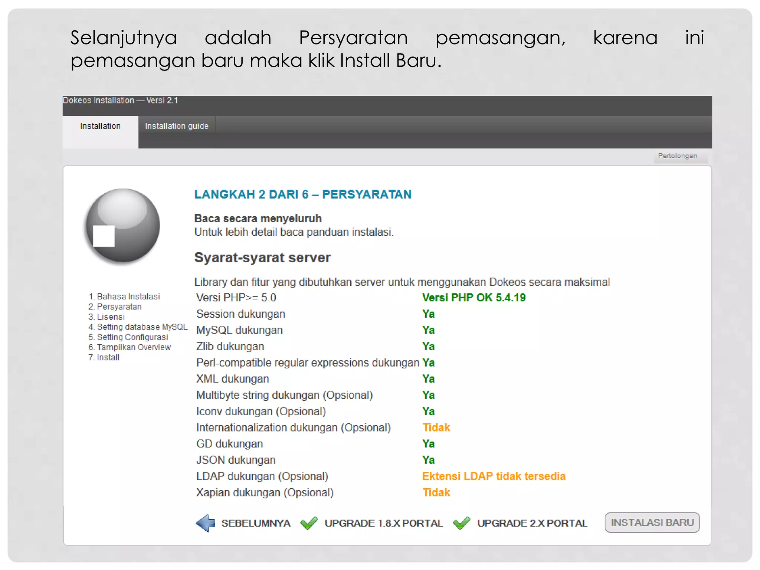The height and width of the screenshot is (570, 760).
Task: Click the Versi PHP OK 5.4.19 value
Action: click(x=474, y=298)
